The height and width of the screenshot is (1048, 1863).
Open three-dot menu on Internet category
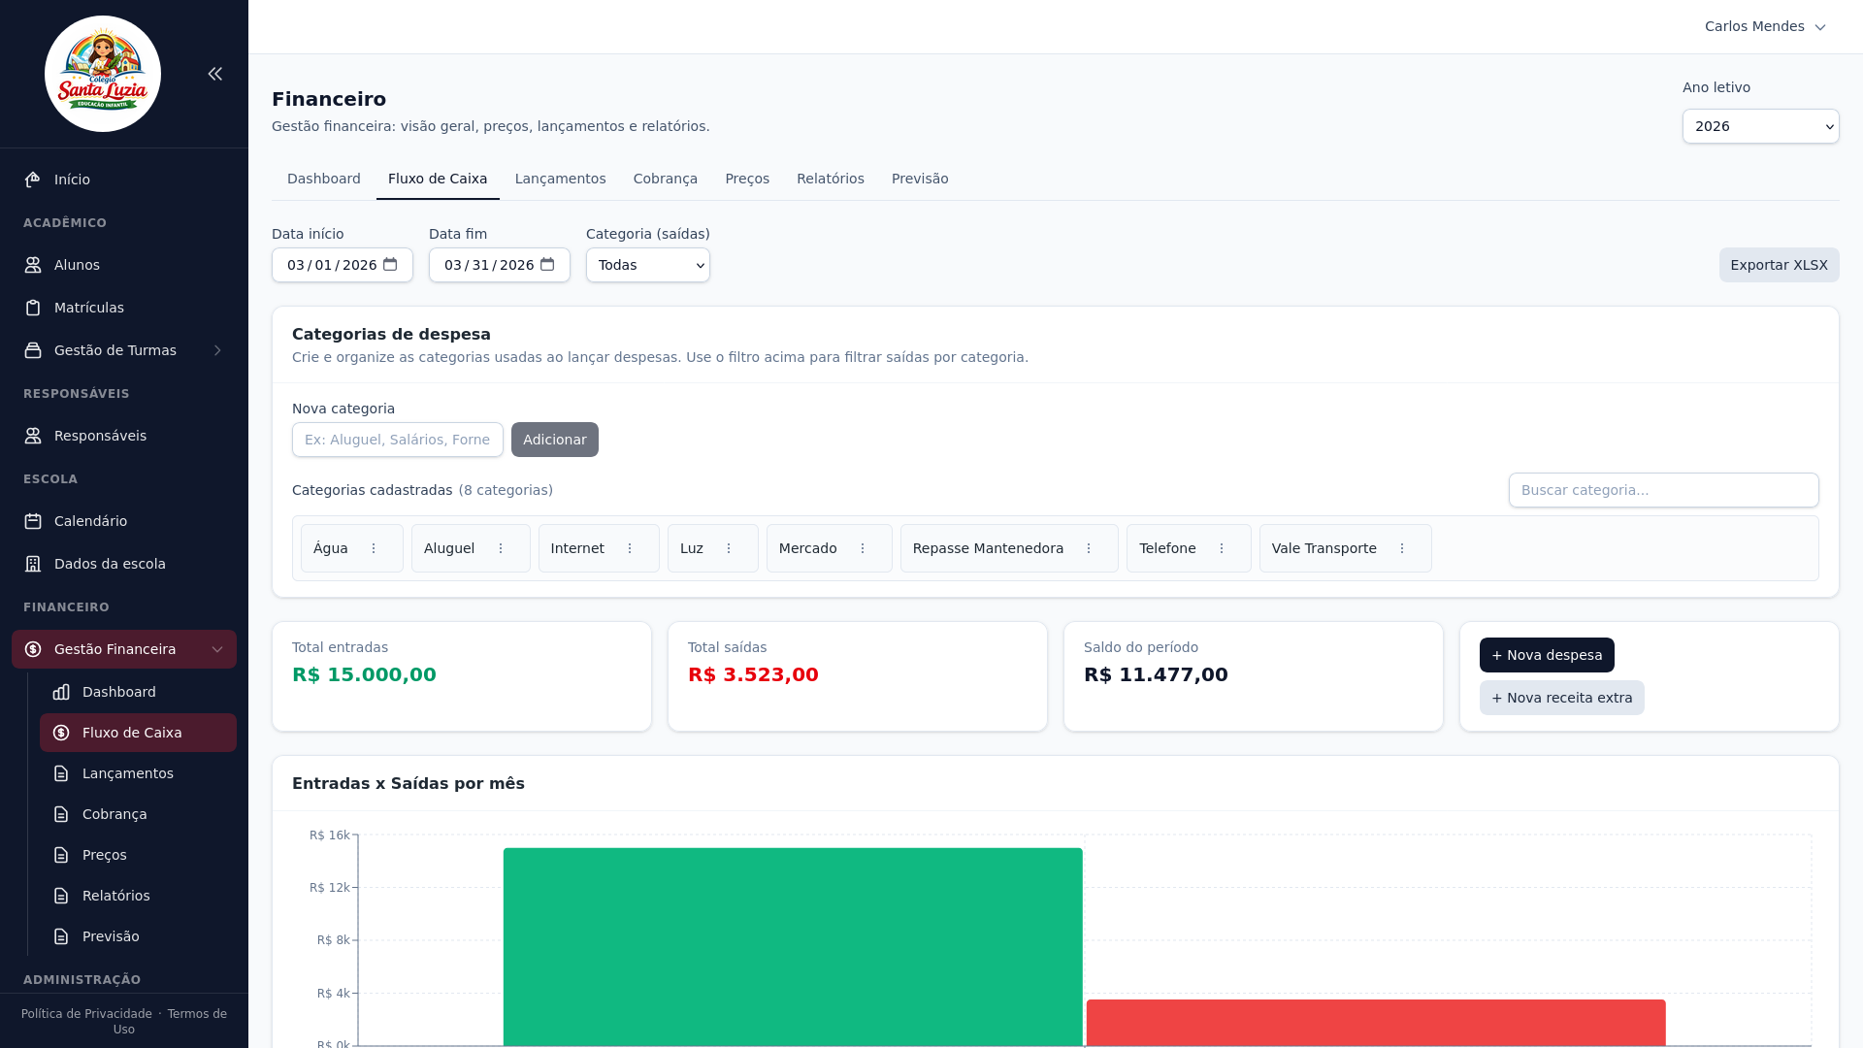[x=630, y=548]
